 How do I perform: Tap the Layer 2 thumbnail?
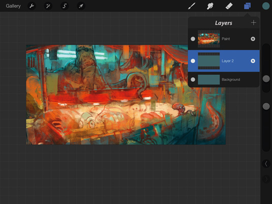[209, 61]
